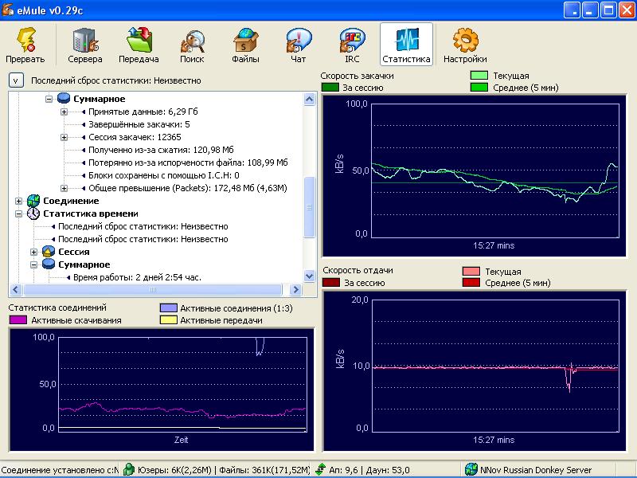Click the up/down speed arrows icon
This screenshot has height=478, width=637.
(x=321, y=469)
